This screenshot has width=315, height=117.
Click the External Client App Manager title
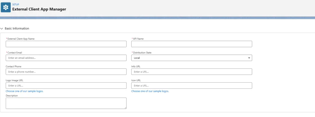click(39, 9)
